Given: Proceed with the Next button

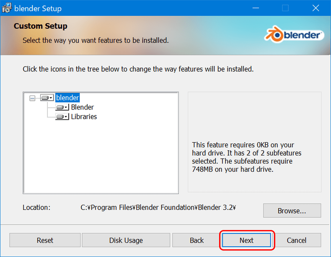Looking at the screenshot, I should pos(246,240).
